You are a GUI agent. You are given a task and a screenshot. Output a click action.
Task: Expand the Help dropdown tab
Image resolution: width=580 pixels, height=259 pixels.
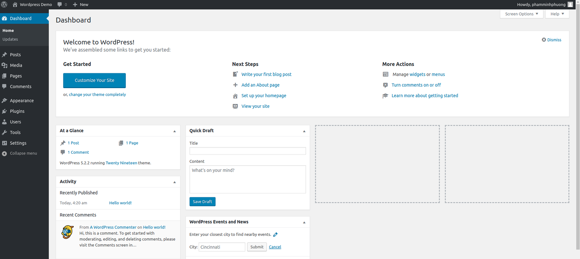[557, 14]
